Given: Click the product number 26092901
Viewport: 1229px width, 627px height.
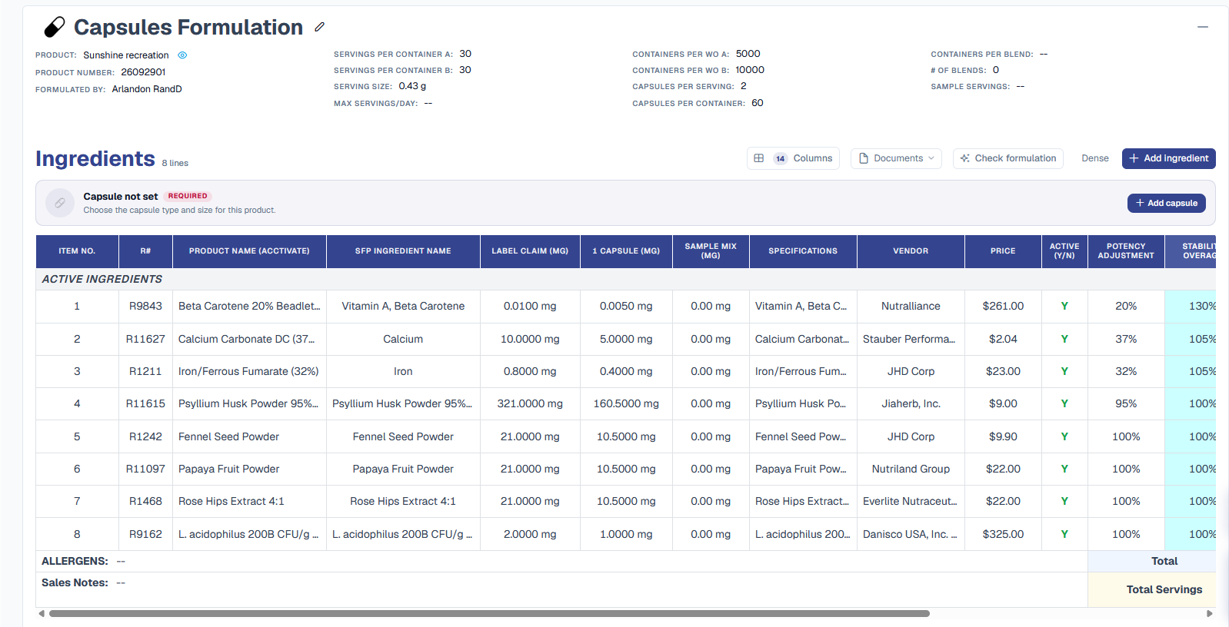Looking at the screenshot, I should click(143, 72).
